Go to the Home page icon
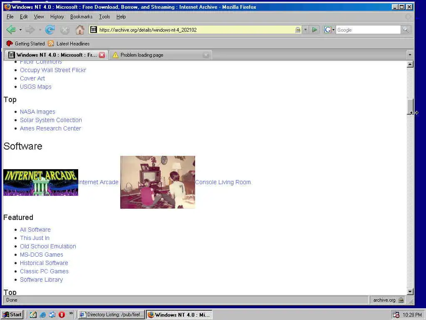The image size is (426, 320). click(x=80, y=30)
